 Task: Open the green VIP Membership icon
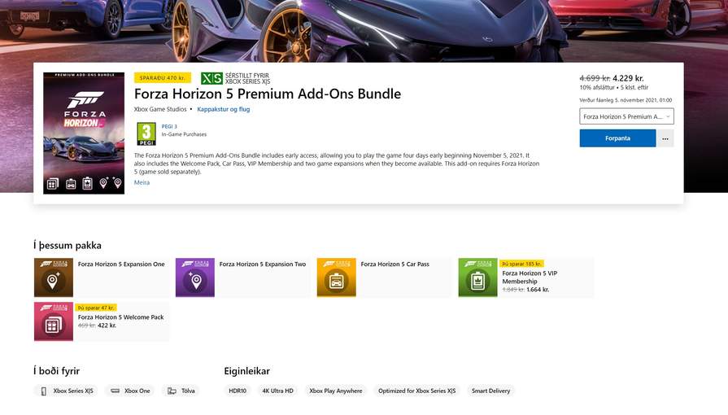[477, 277]
